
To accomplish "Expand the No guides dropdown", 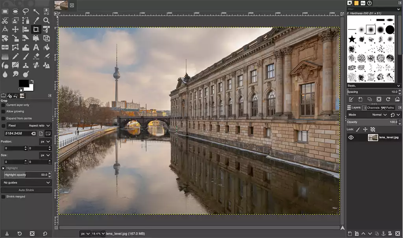I will (x=26, y=183).
